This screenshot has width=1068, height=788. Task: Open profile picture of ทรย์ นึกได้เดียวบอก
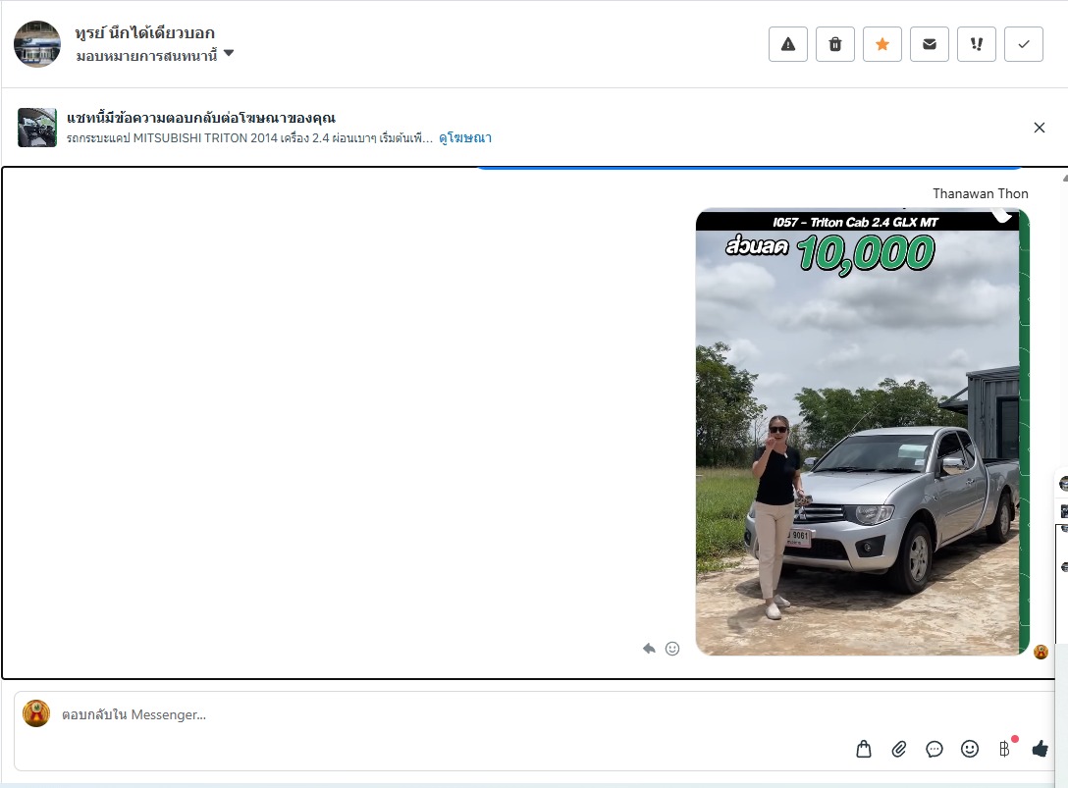click(x=37, y=44)
